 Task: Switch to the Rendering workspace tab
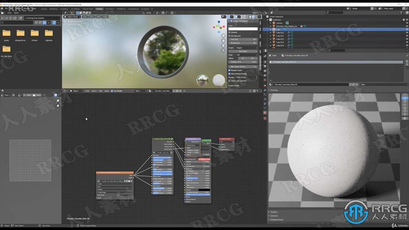pos(121,9)
